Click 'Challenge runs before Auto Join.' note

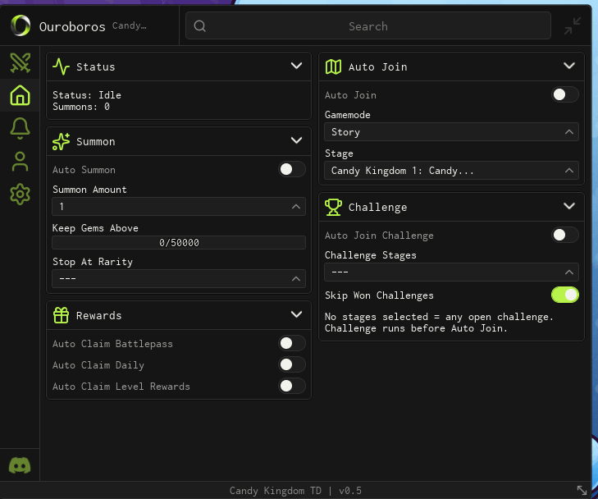point(416,328)
